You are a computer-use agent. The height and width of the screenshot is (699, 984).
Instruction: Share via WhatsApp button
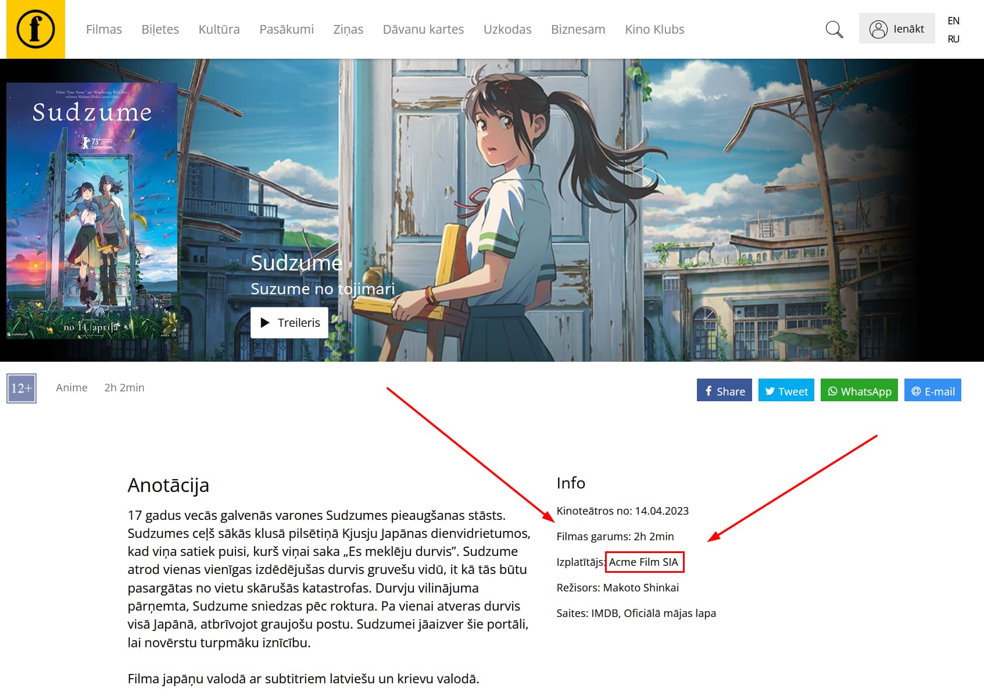pyautogui.click(x=859, y=391)
